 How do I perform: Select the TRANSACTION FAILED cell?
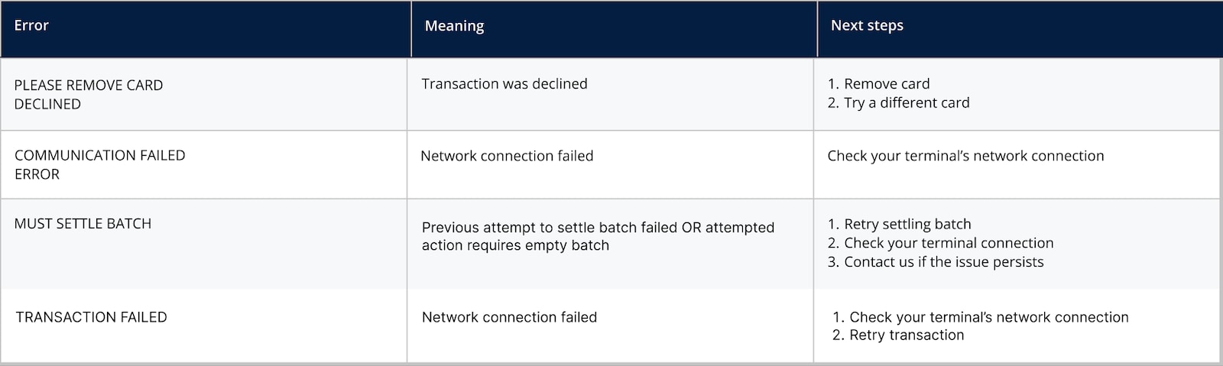91,317
